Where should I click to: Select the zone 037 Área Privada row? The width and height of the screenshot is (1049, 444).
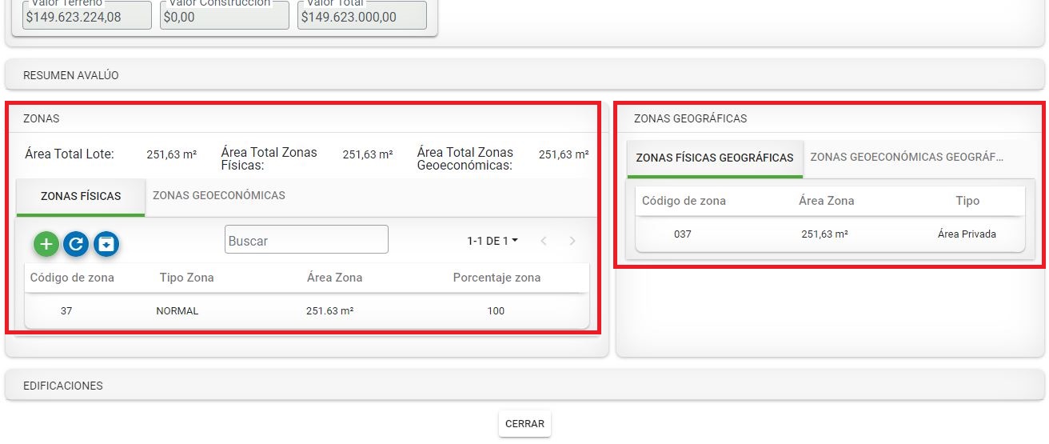coord(829,234)
